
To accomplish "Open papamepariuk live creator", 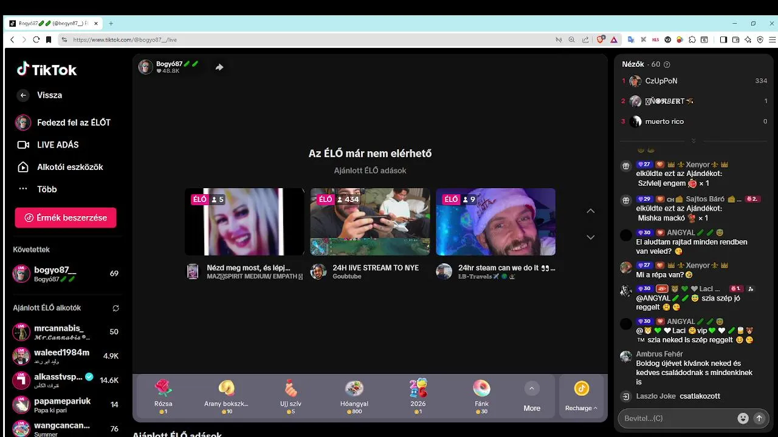I will 66,405.
